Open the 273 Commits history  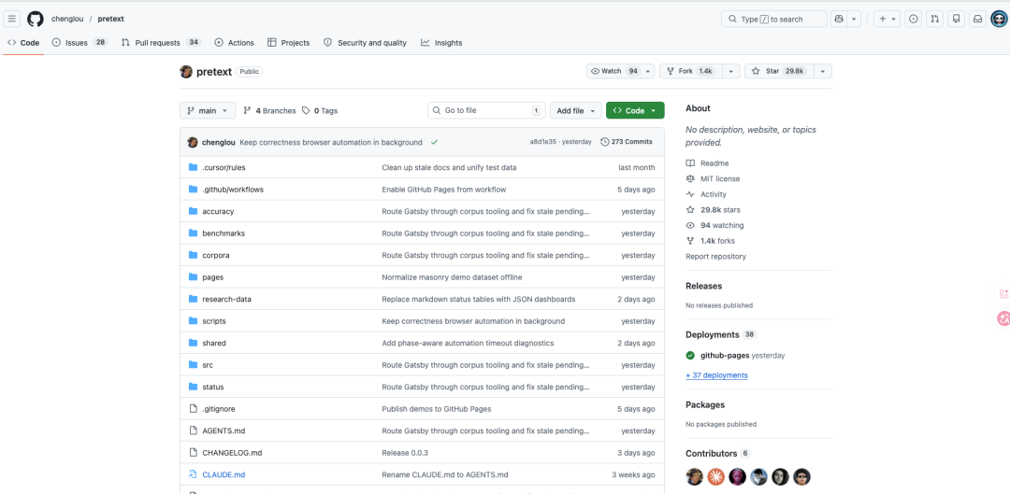click(626, 142)
